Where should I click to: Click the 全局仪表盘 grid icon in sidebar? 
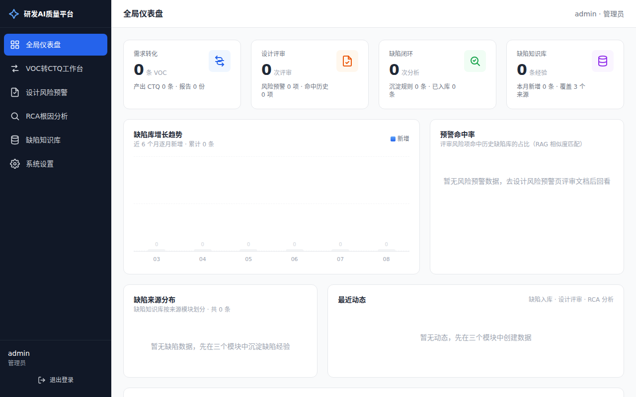[x=15, y=45]
